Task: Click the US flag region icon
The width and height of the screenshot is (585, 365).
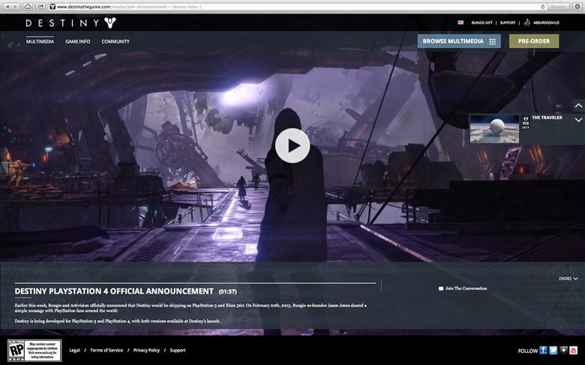Action: pos(460,22)
